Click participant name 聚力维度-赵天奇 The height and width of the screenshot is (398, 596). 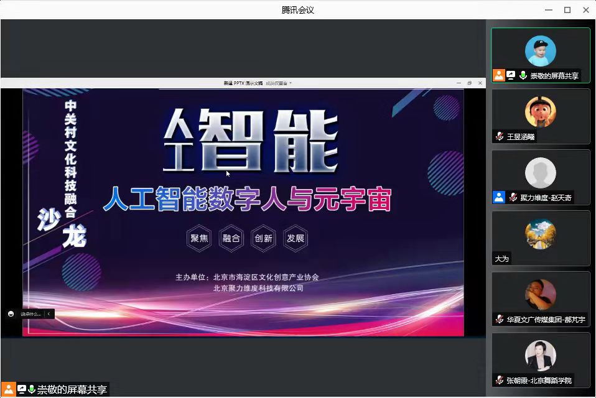pos(546,198)
